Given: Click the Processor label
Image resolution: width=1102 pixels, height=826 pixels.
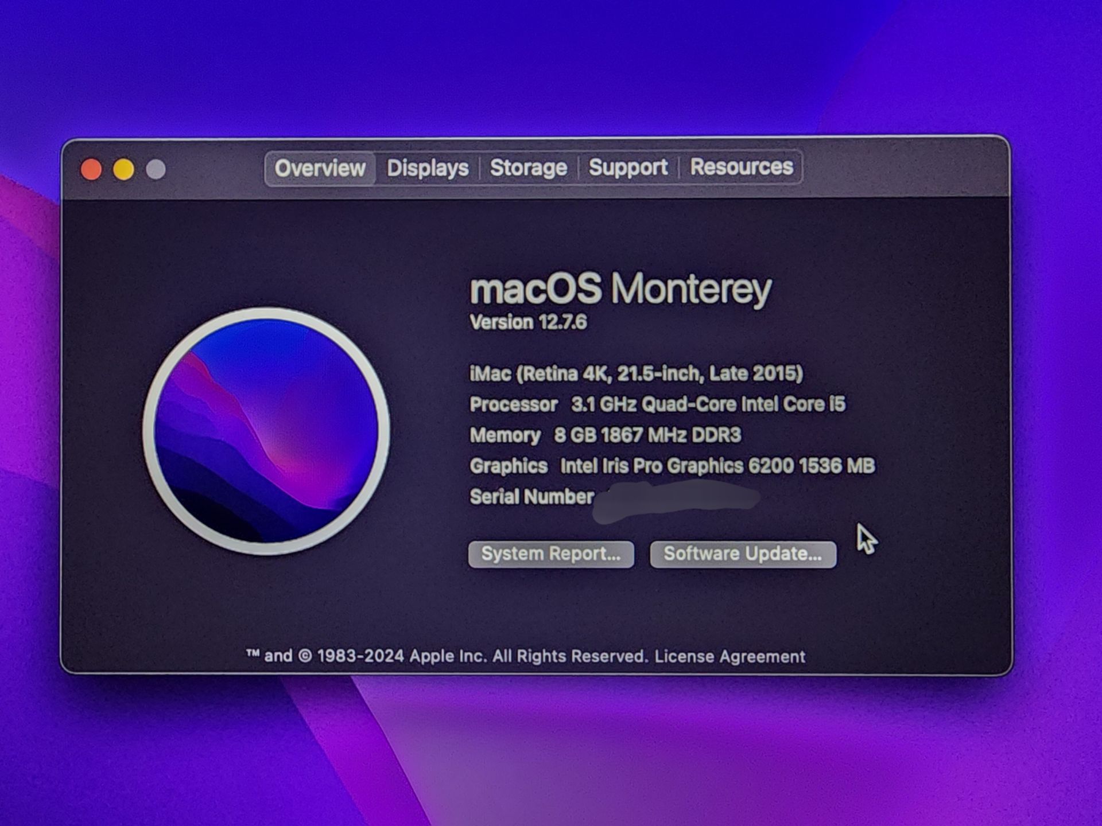Looking at the screenshot, I should tap(514, 405).
